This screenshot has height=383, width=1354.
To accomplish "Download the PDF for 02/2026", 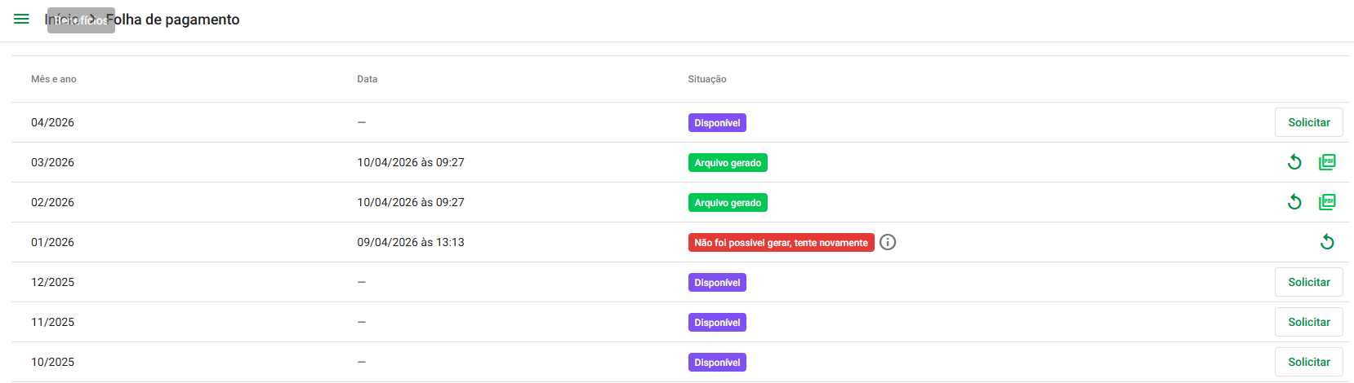I will tap(1327, 202).
